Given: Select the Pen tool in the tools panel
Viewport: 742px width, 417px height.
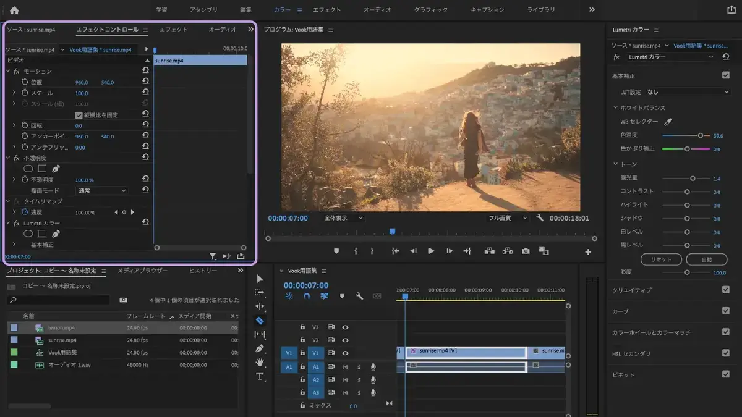Looking at the screenshot, I should pyautogui.click(x=260, y=348).
